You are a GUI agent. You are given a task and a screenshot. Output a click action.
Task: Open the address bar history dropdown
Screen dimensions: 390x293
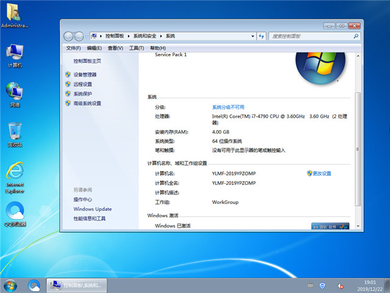(x=253, y=36)
